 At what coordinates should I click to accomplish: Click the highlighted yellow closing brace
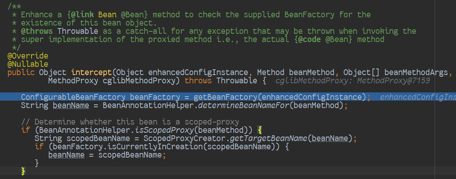(23, 171)
